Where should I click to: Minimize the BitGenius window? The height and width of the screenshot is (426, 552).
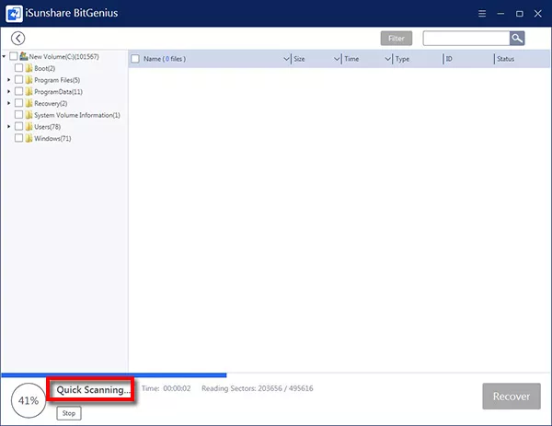pos(500,14)
